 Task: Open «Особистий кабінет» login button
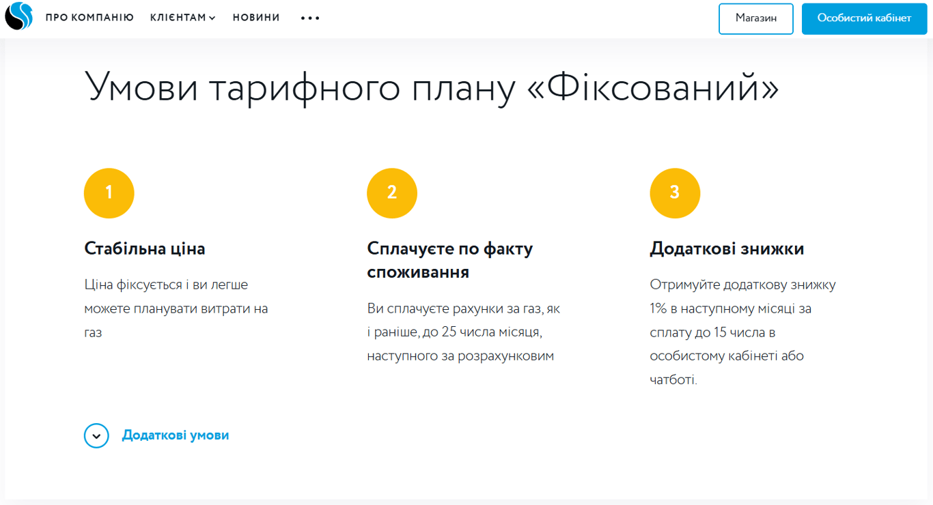[864, 18]
